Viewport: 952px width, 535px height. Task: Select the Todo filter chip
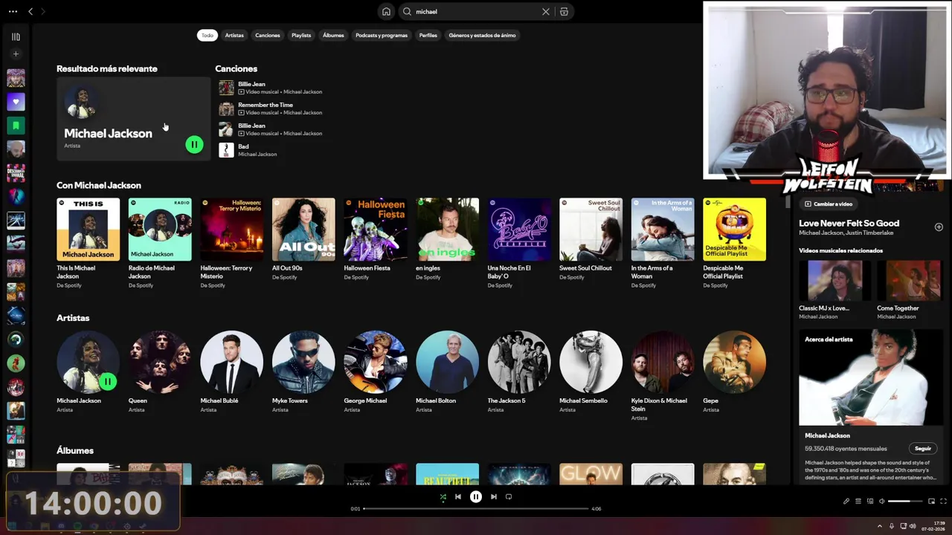coord(208,35)
